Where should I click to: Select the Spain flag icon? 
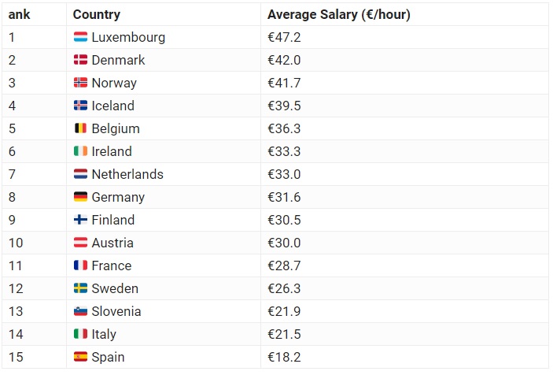pos(80,357)
